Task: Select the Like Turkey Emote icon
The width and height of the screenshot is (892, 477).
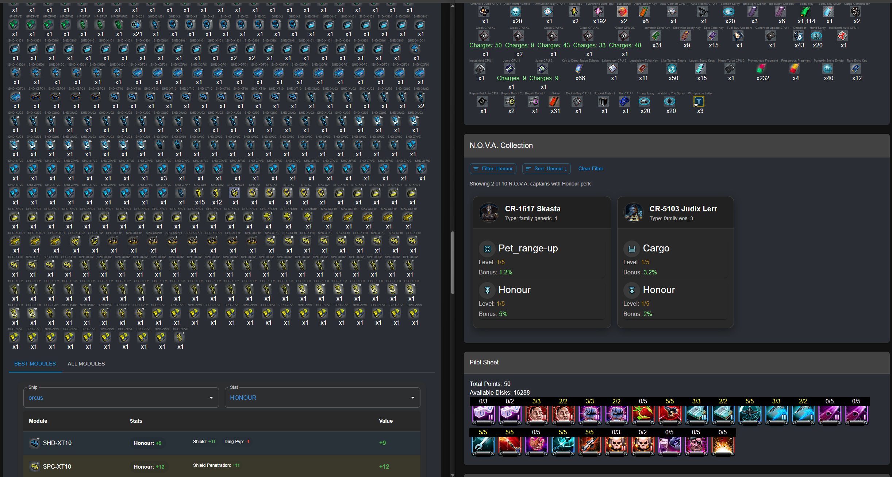Action: [672, 69]
